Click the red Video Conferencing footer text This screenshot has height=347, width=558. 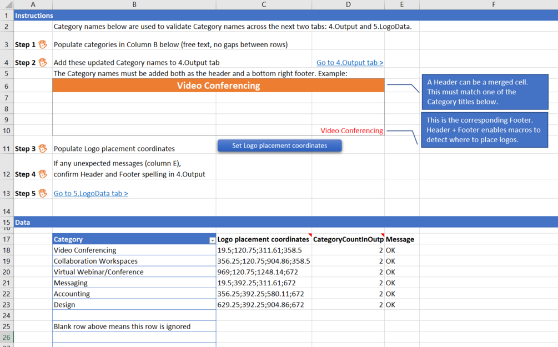[x=351, y=130]
